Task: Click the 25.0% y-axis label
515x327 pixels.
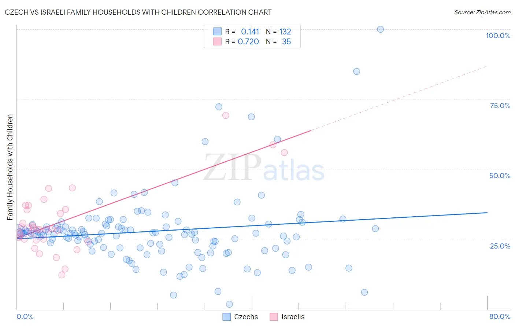Action: pos(500,246)
